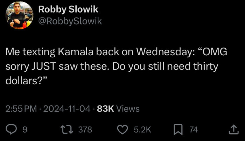
Task: Click the reply speech bubble icon
Action: [13, 130]
